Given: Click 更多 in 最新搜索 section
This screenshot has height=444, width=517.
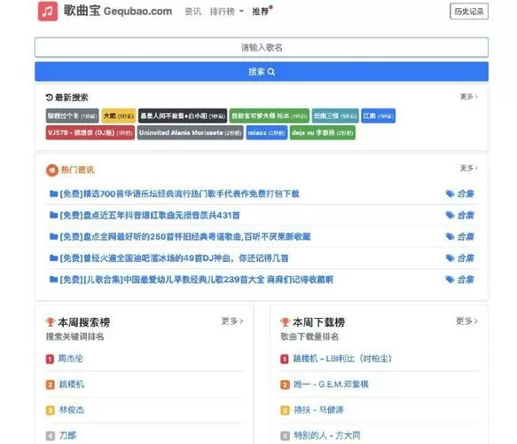Looking at the screenshot, I should (x=469, y=97).
